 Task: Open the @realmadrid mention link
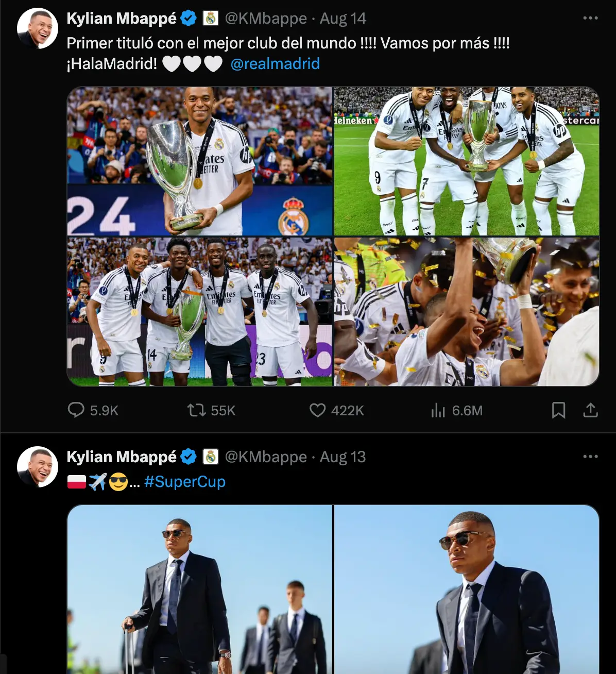(x=275, y=64)
